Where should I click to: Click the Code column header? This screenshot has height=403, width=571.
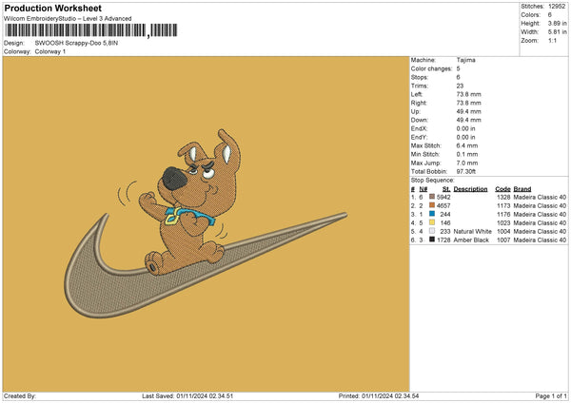click(x=502, y=189)
